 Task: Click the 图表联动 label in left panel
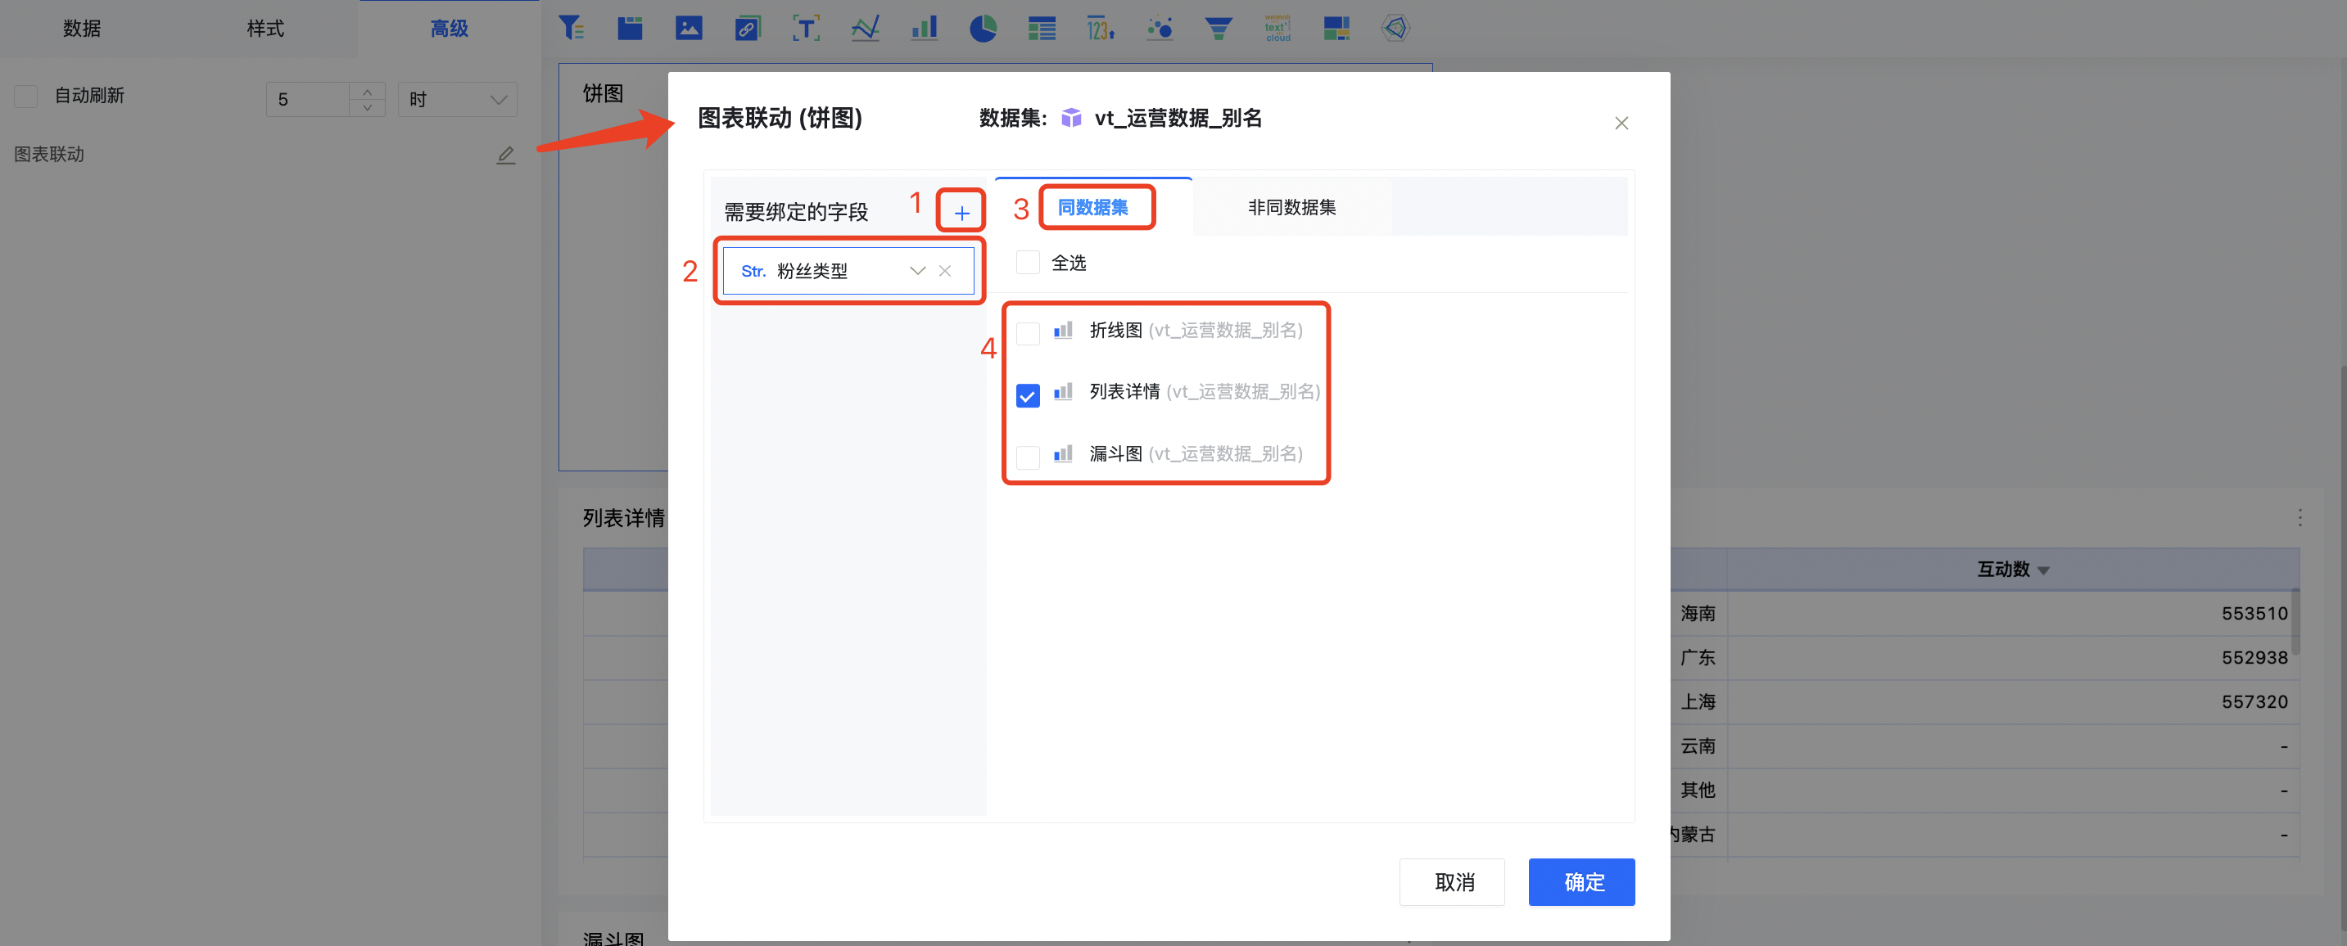49,155
